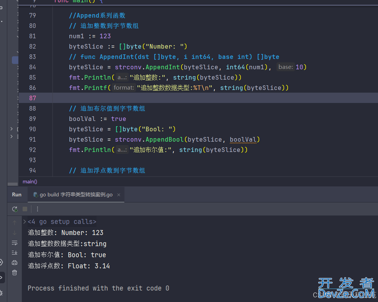Click the // 追加整数到字节数组 comment
The image size is (378, 302).
point(104,26)
